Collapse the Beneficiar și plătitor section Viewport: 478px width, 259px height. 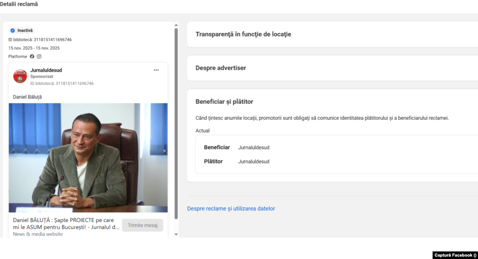point(224,102)
